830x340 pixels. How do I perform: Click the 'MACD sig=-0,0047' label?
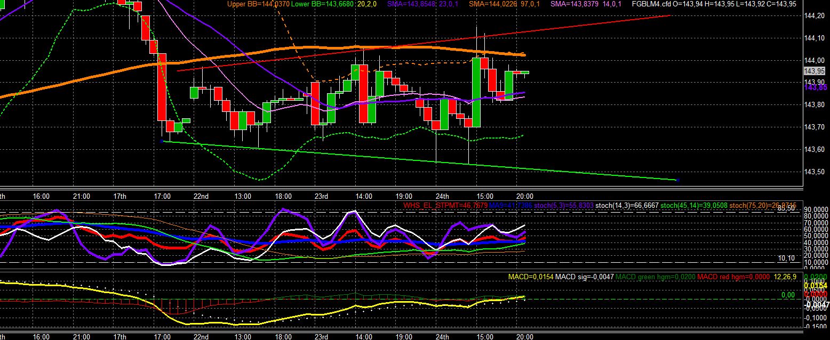pos(584,277)
